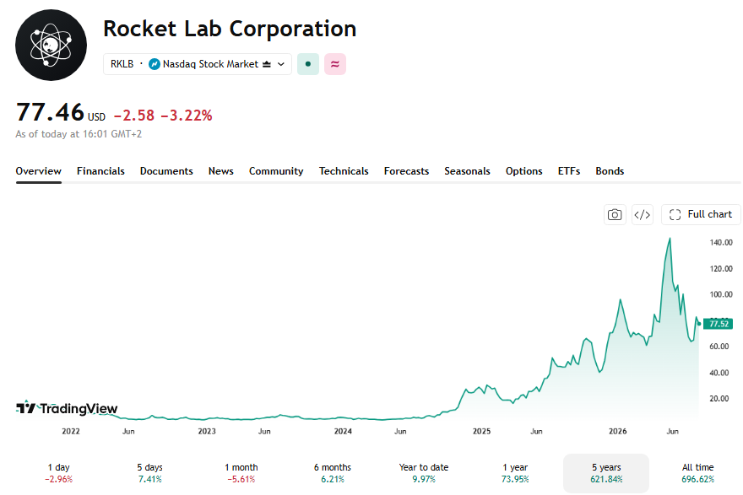743x495 pixels.
Task: Select the 1 day time range
Action: point(59,473)
